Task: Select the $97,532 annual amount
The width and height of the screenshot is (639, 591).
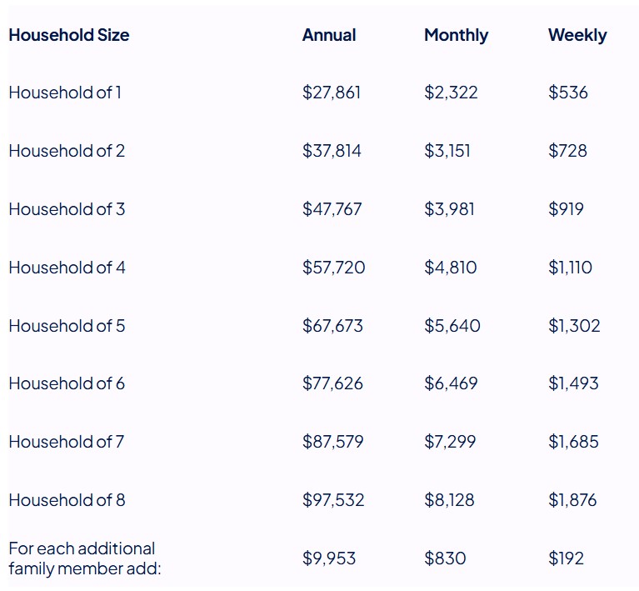Action: coord(333,500)
